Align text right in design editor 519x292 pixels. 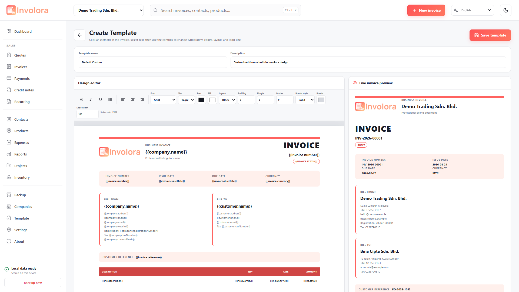click(x=142, y=100)
